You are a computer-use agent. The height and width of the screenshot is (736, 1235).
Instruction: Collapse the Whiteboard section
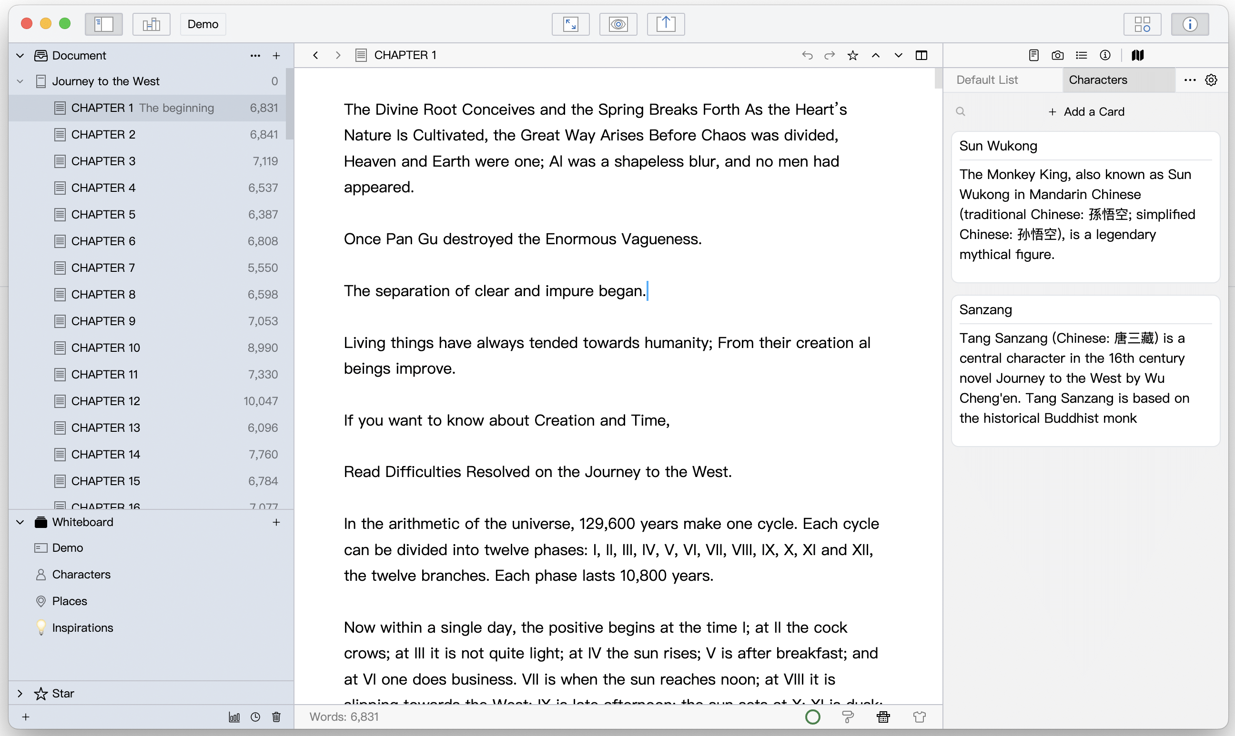click(20, 522)
